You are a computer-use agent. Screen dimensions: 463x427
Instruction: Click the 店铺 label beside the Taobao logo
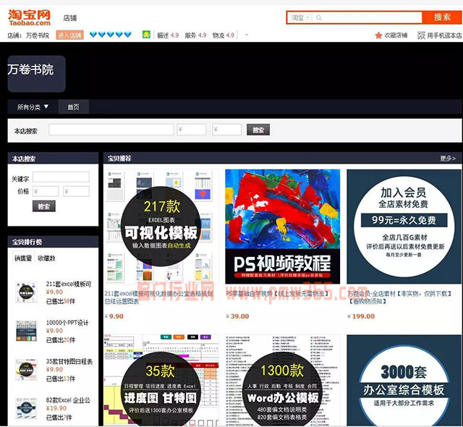(70, 18)
